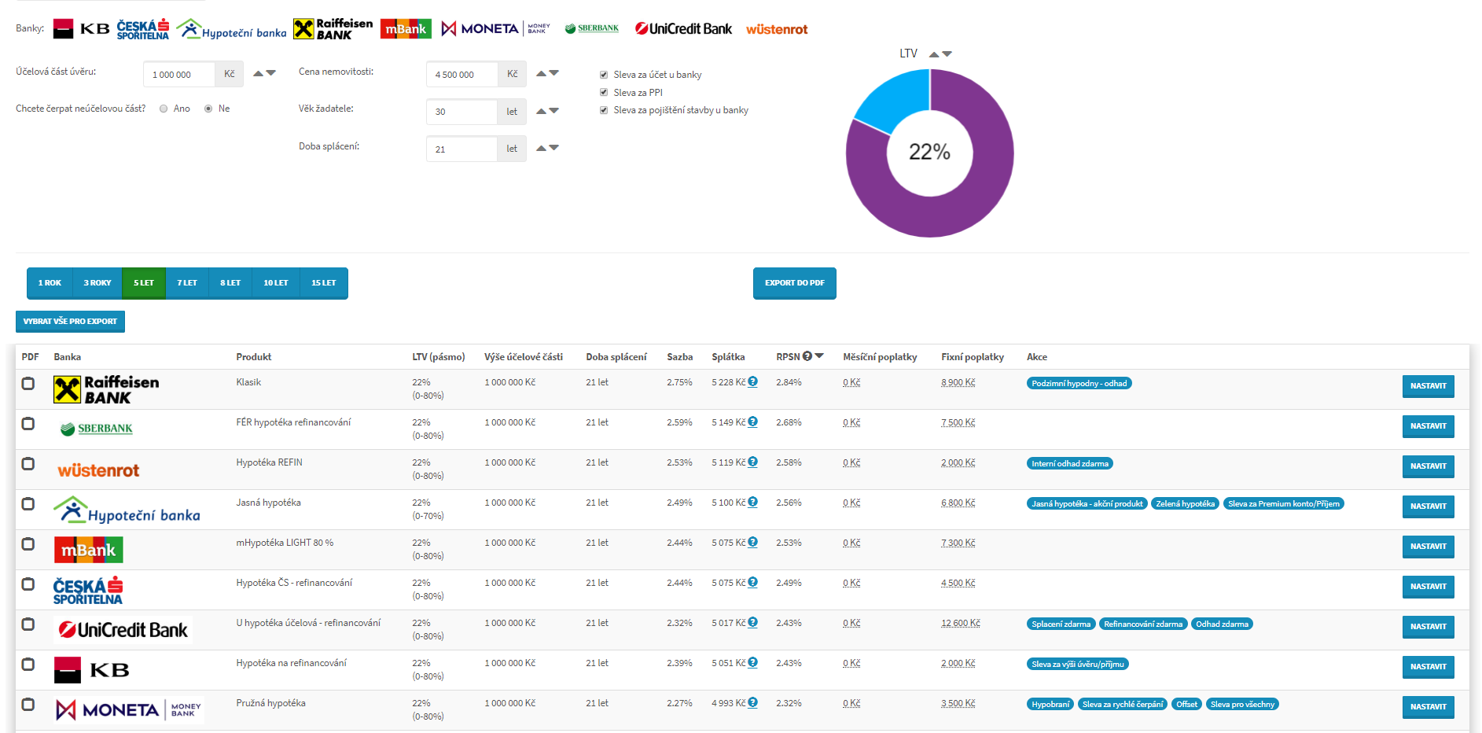The width and height of the screenshot is (1482, 733).
Task: Click NASTAVIT for MONETA Pružná hypotéka
Action: [x=1429, y=707]
